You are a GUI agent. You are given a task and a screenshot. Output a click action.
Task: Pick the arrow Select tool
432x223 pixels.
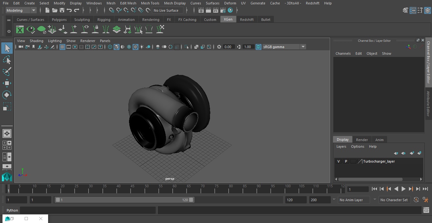tap(7, 48)
